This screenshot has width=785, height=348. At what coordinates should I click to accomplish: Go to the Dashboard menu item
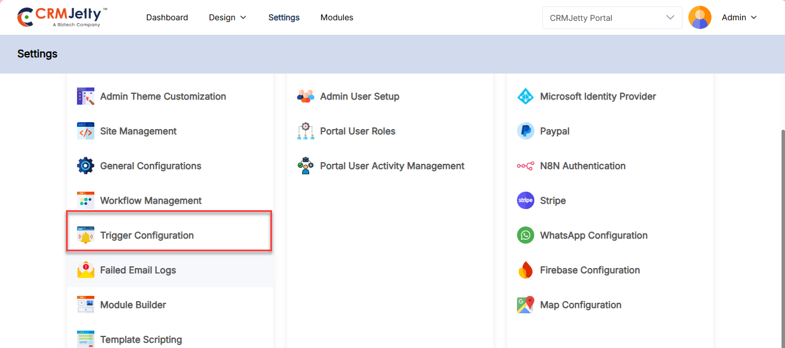click(x=167, y=17)
